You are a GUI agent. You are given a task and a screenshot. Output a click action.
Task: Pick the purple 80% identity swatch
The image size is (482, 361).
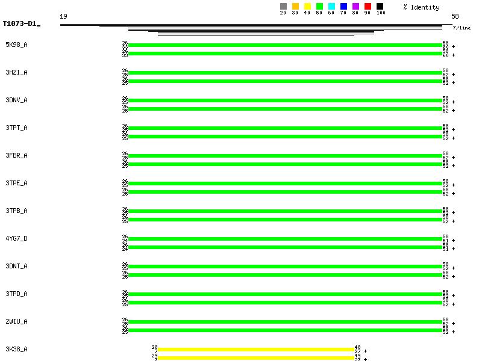pos(355,7)
